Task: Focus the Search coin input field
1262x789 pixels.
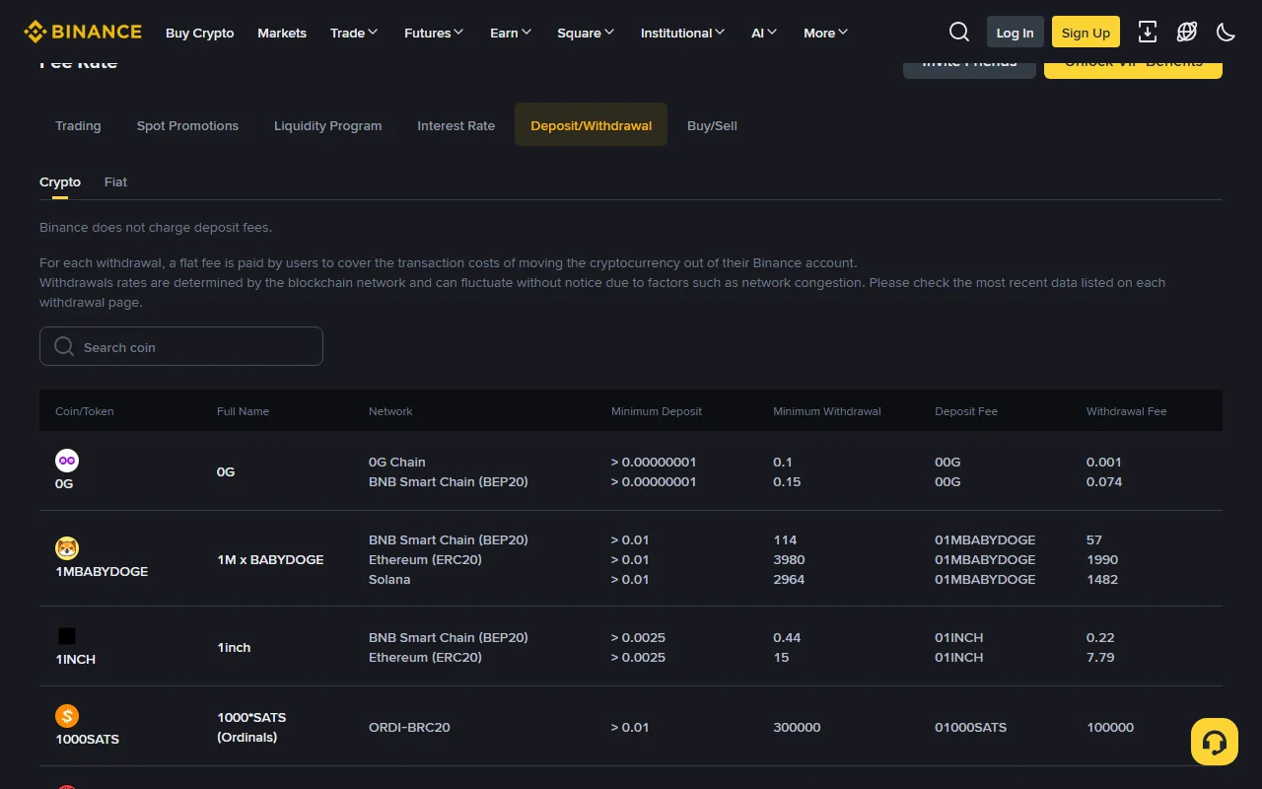Action: pos(181,346)
